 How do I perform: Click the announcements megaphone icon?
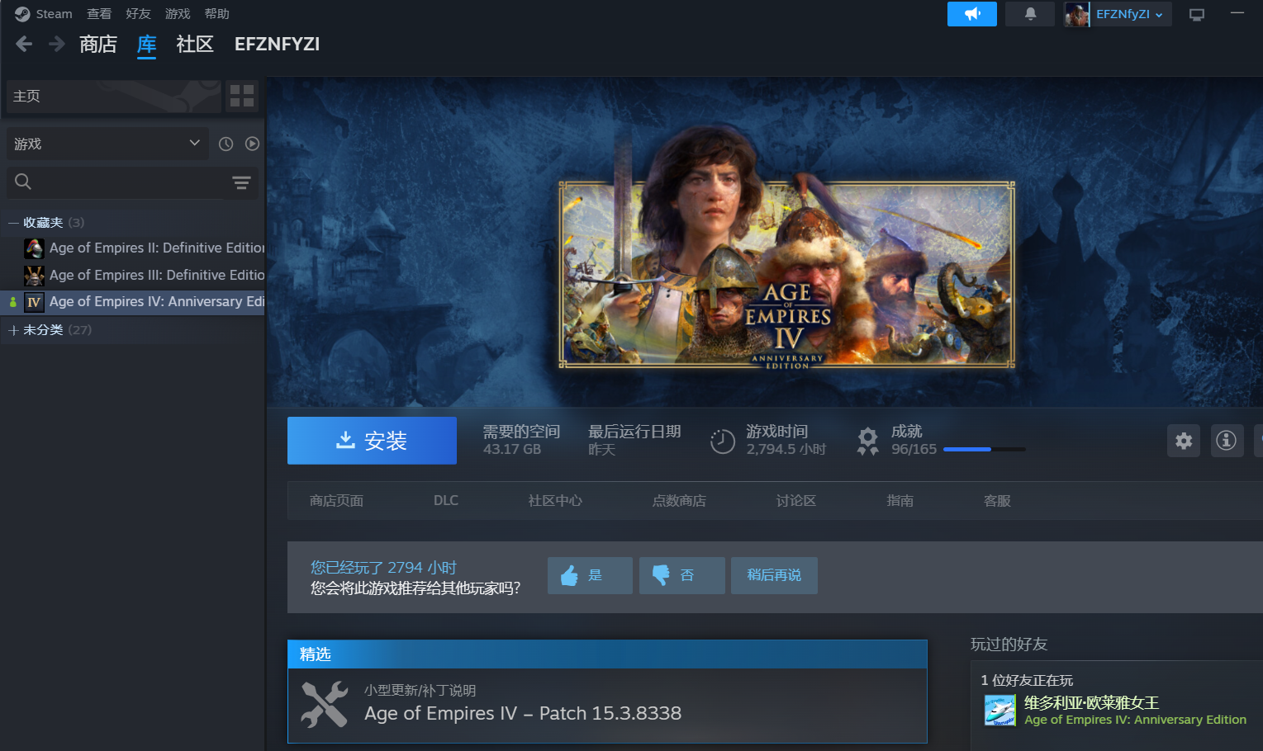pos(971,14)
